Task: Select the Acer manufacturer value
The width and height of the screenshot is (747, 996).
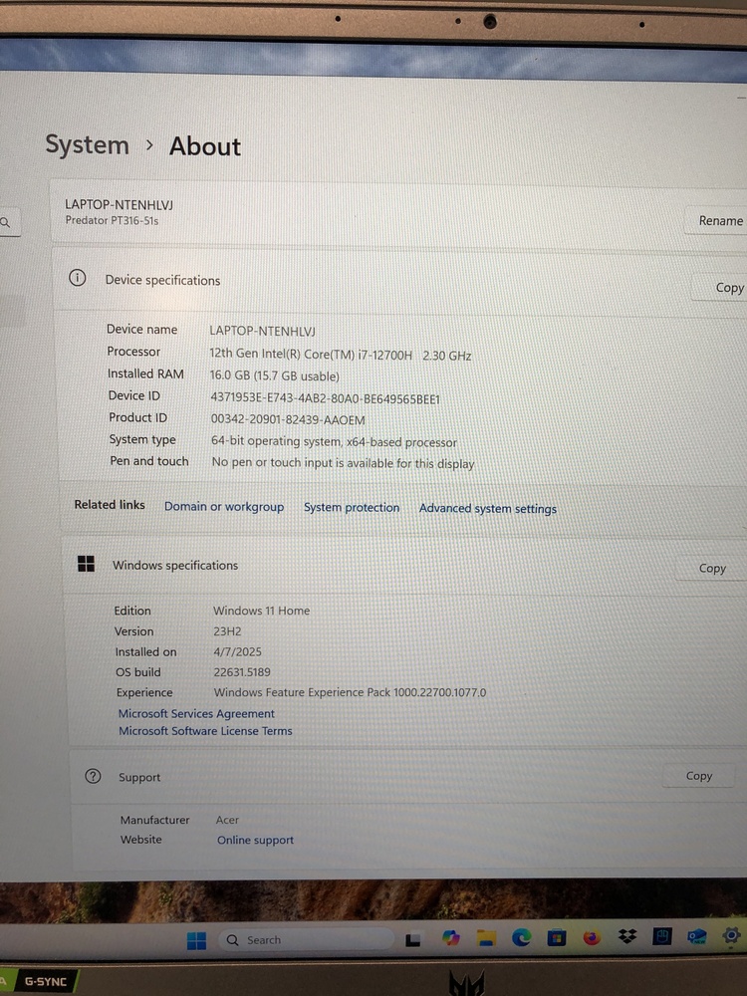Action: (227, 820)
